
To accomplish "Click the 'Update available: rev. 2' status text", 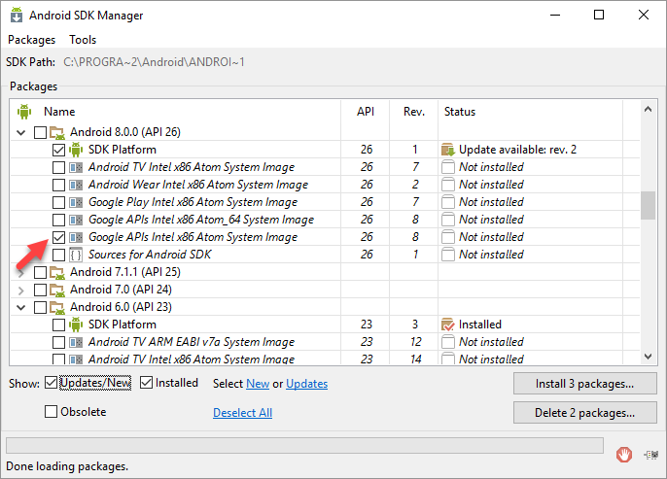I will point(517,150).
